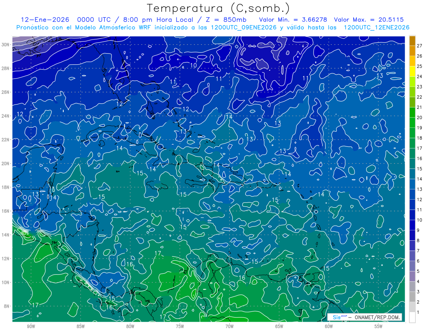
Task: Click the colorbar scale label 27
Action: 419,46
